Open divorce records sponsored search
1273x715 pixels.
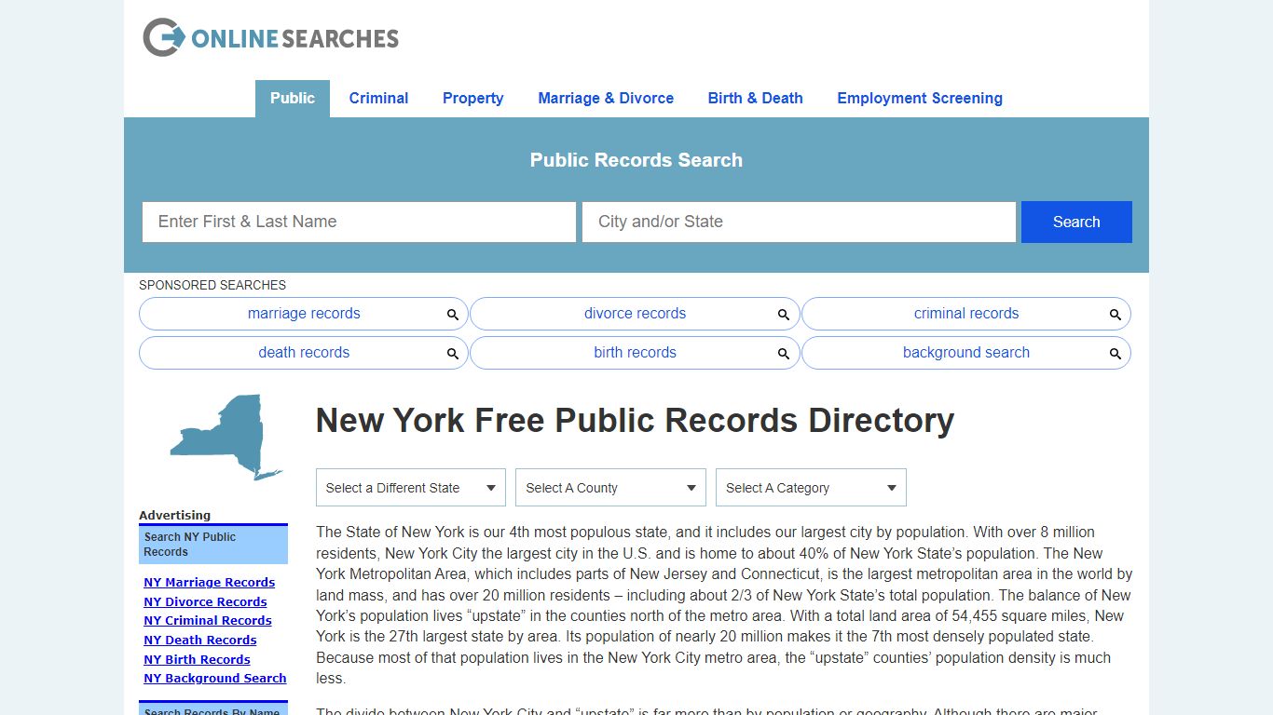click(x=635, y=314)
